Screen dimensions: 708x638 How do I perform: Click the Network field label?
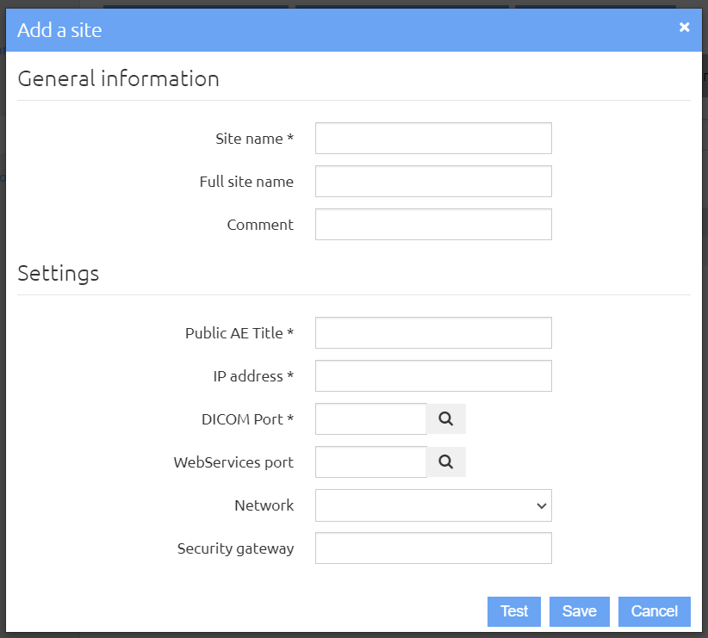264,505
